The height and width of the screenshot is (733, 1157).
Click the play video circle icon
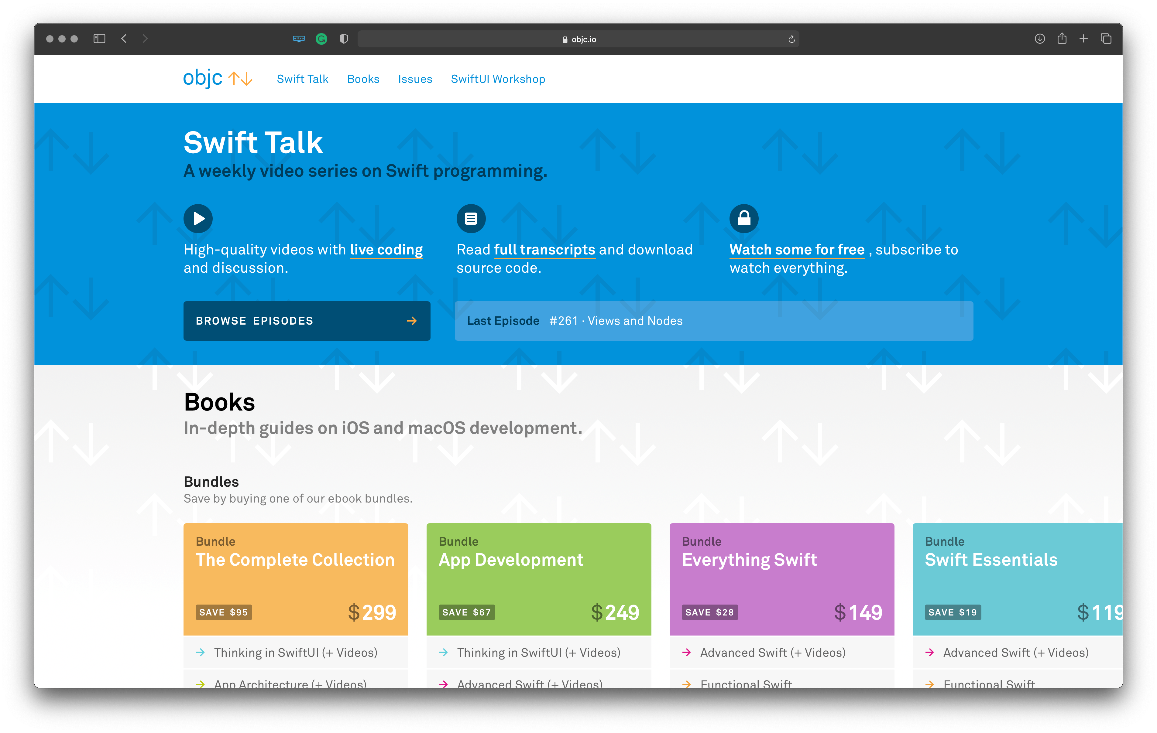[198, 219]
